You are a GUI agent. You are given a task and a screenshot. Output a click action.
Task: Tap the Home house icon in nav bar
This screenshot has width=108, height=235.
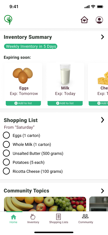coord(14,217)
